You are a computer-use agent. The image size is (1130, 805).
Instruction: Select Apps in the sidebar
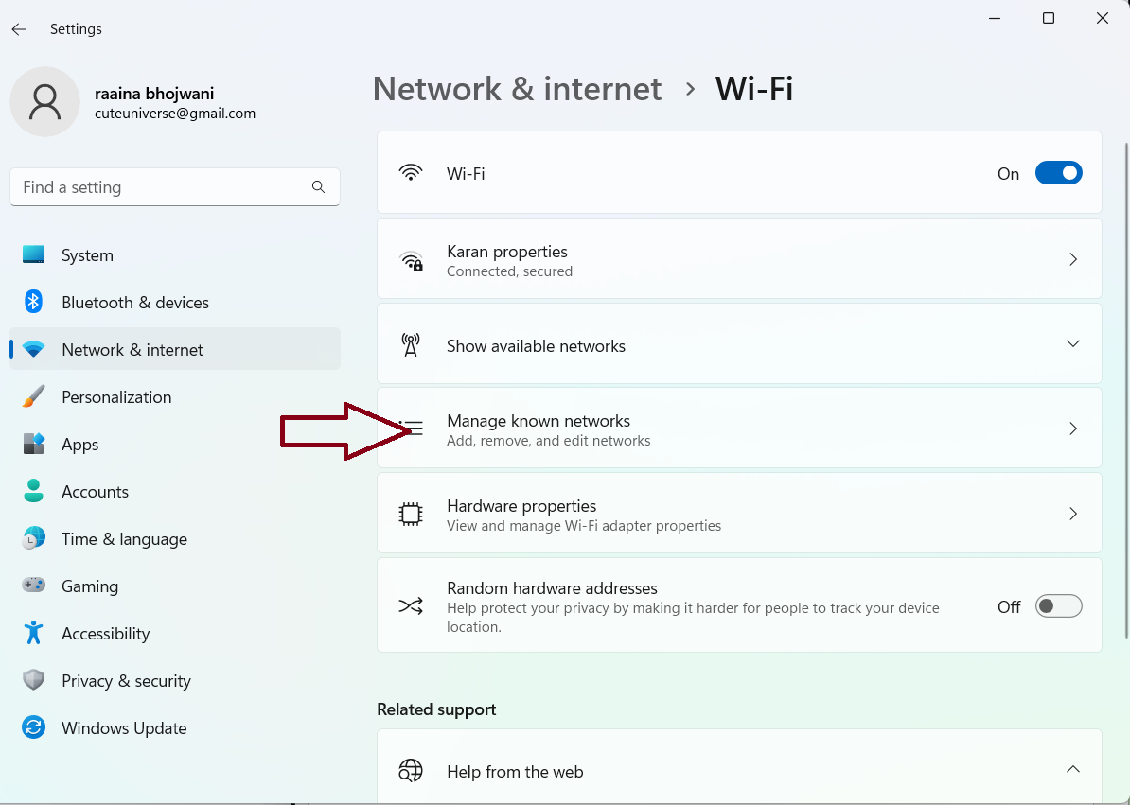coord(79,445)
